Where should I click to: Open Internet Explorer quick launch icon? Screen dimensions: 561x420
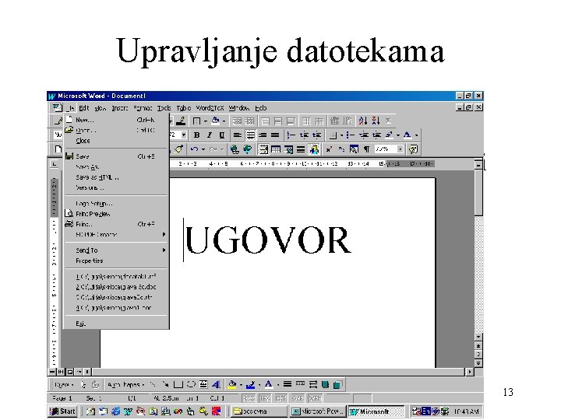115,411
